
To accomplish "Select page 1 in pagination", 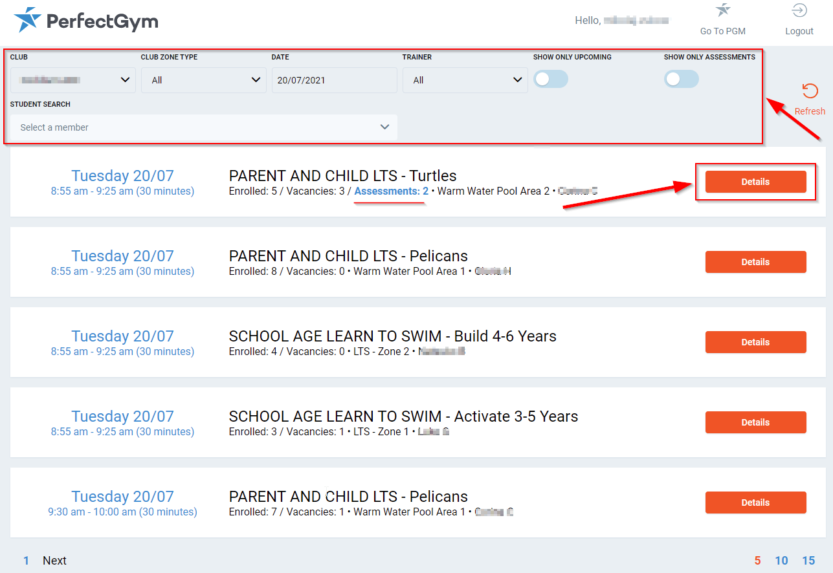I will click(26, 561).
